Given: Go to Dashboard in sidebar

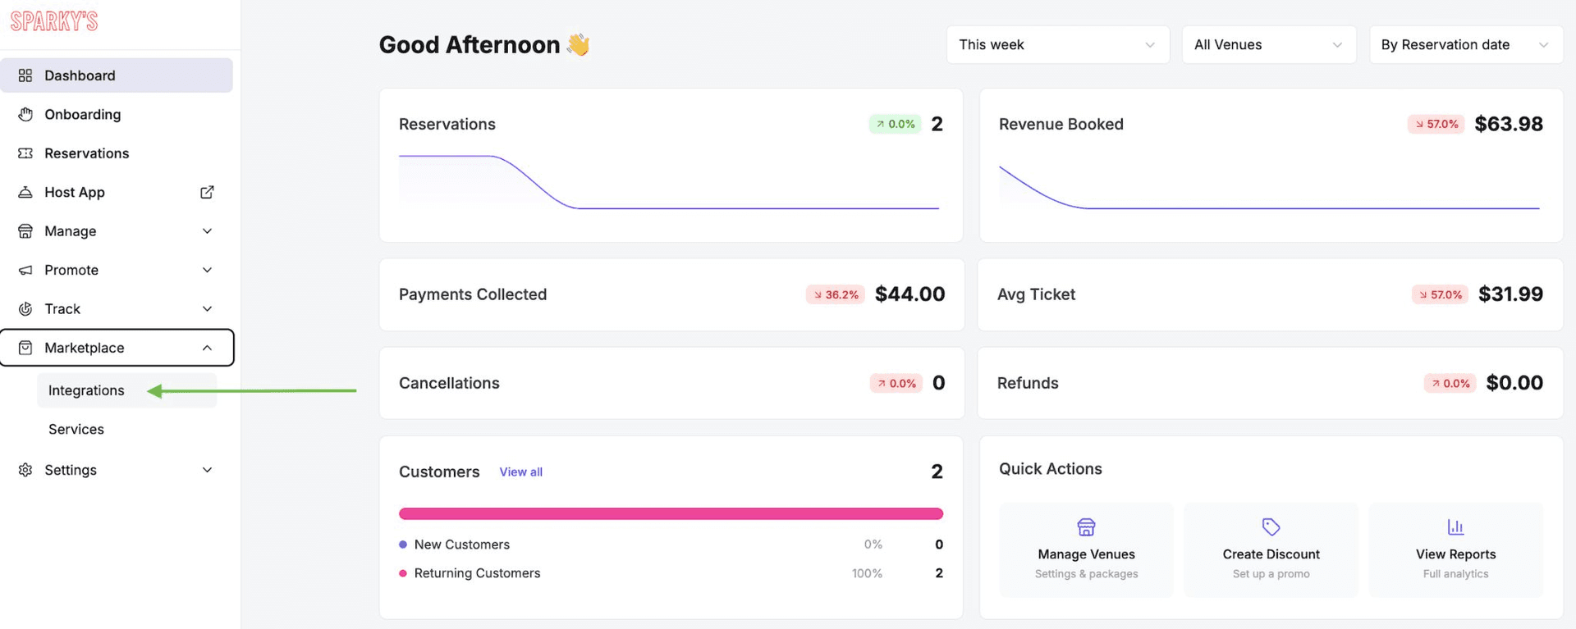Looking at the screenshot, I should tap(117, 75).
